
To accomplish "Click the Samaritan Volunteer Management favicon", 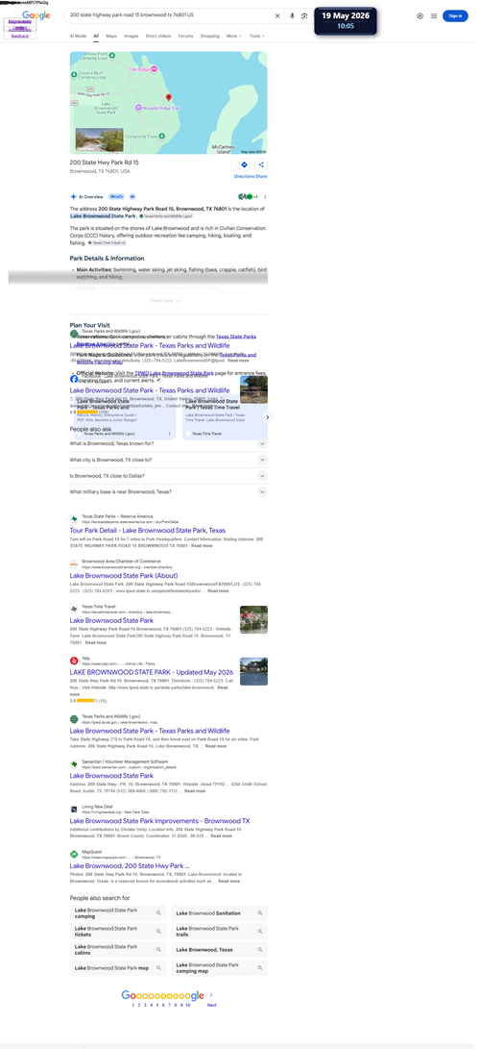I will [74, 763].
